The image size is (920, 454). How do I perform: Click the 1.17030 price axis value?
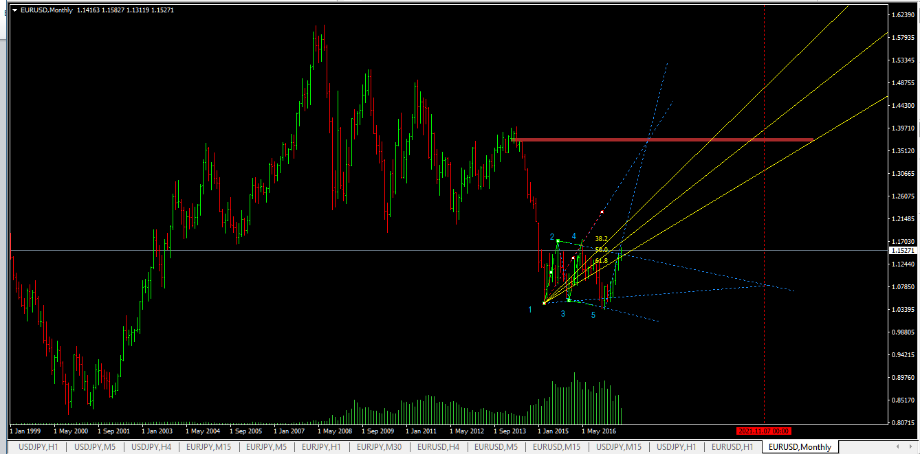click(903, 242)
